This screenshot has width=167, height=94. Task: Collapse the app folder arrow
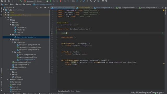8,20
